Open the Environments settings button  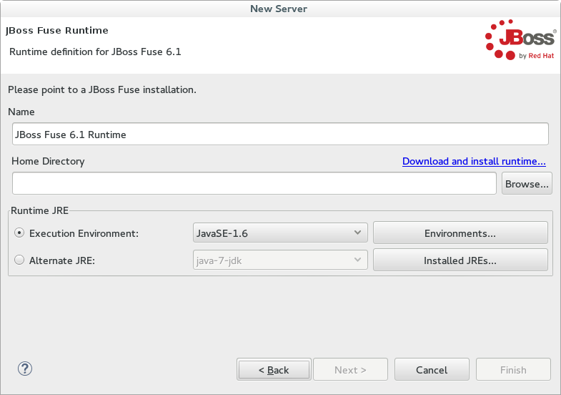tap(460, 233)
